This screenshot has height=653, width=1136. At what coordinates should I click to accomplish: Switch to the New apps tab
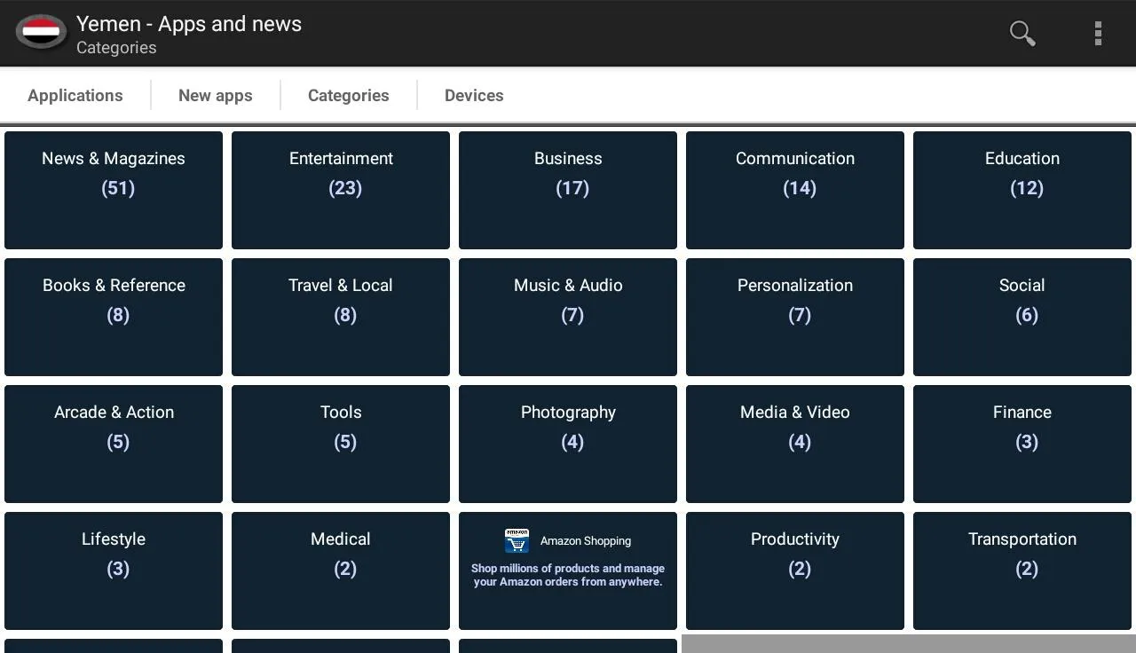point(216,95)
